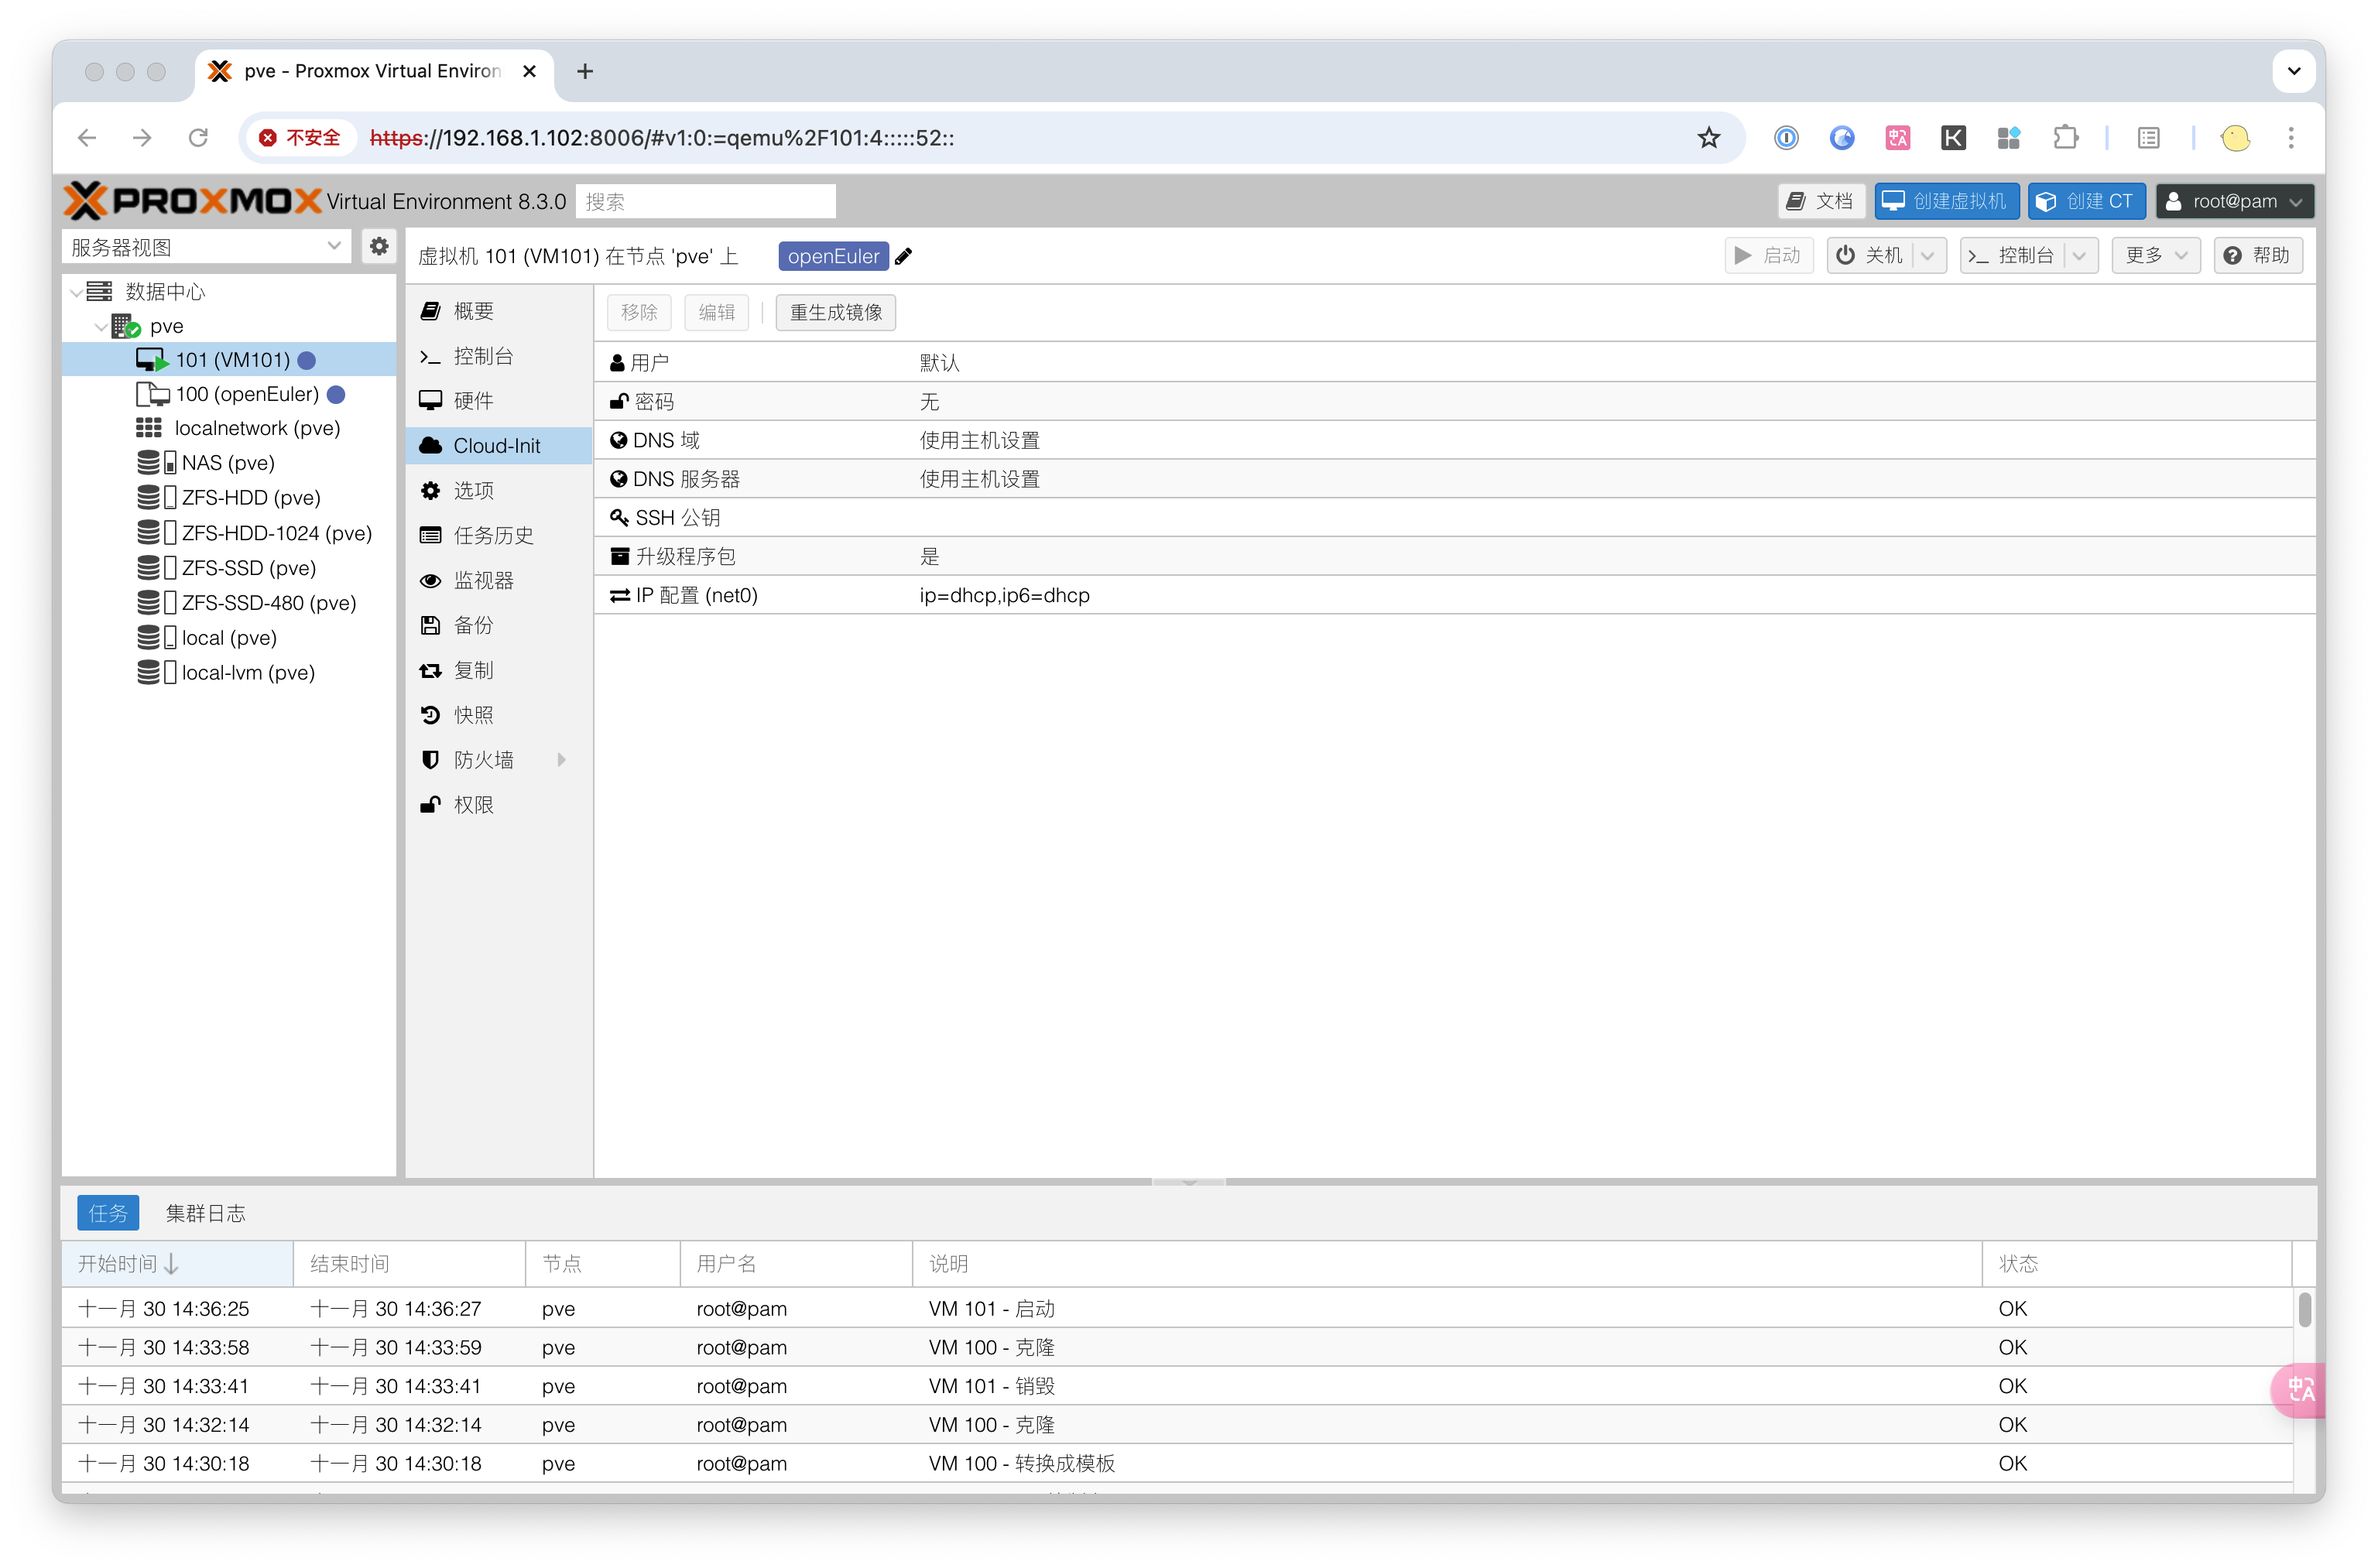Open the browser extensions puzzle icon
The width and height of the screenshot is (2378, 1568).
(x=2065, y=138)
